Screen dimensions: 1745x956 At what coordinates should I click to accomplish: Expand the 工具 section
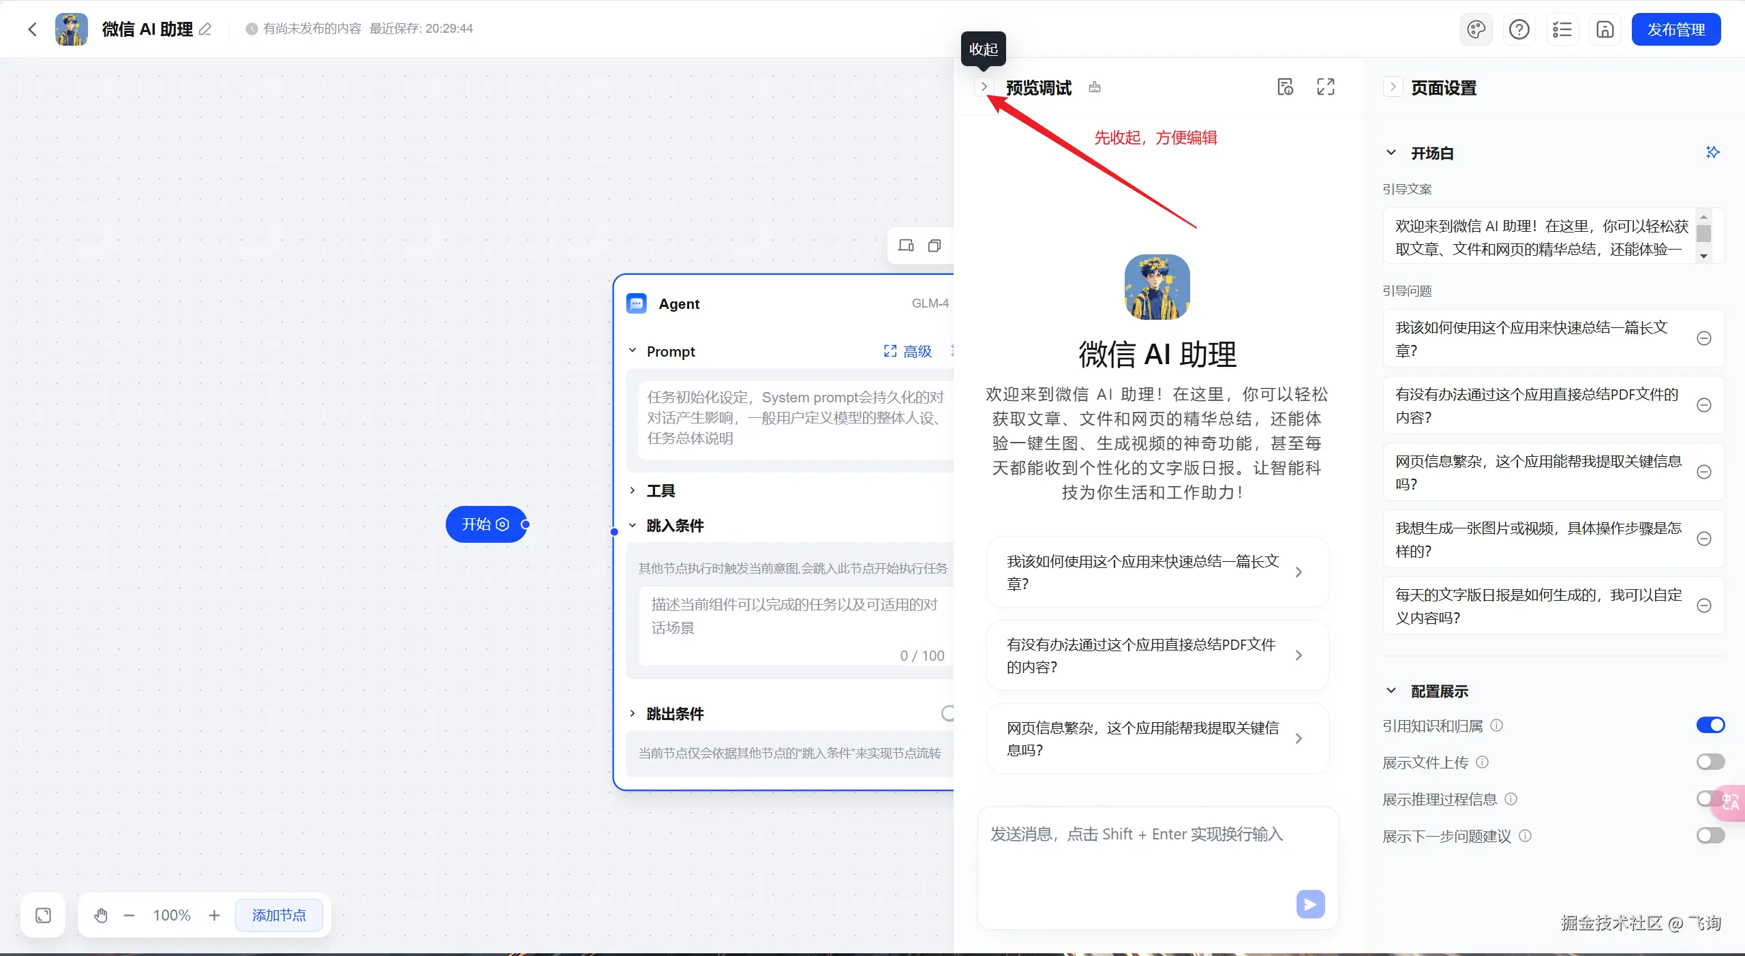coord(633,490)
